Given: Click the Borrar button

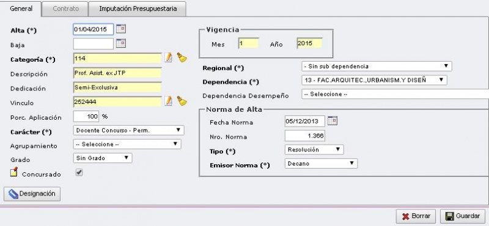Looking at the screenshot, I should click(x=416, y=216).
